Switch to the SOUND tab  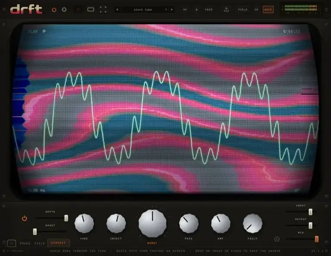click(25, 244)
